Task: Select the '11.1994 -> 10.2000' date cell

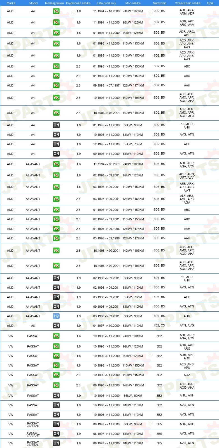Action: point(106,11)
